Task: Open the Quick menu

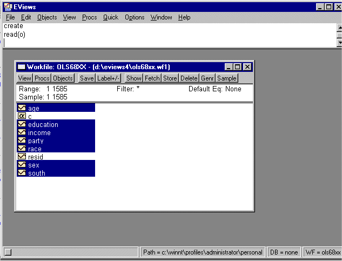Action: [x=110, y=17]
